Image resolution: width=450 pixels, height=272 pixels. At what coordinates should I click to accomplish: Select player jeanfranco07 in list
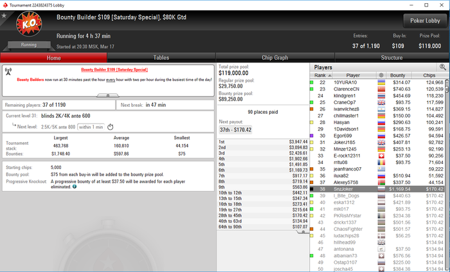click(377, 169)
